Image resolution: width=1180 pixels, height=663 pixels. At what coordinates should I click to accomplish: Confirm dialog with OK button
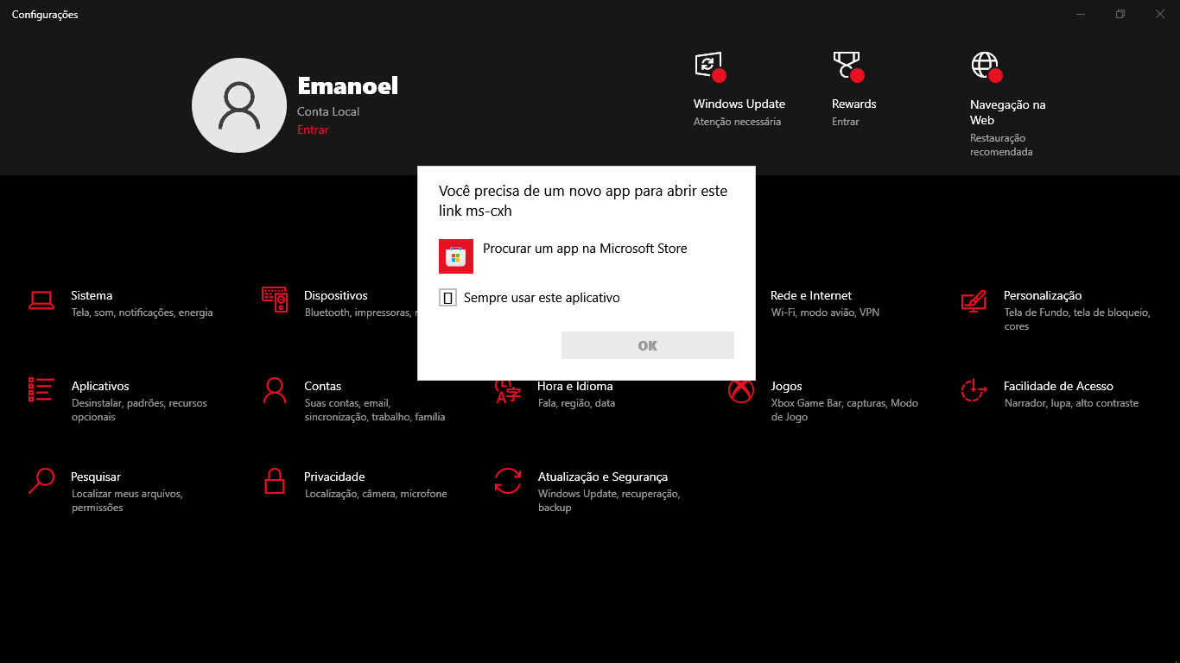click(x=648, y=345)
